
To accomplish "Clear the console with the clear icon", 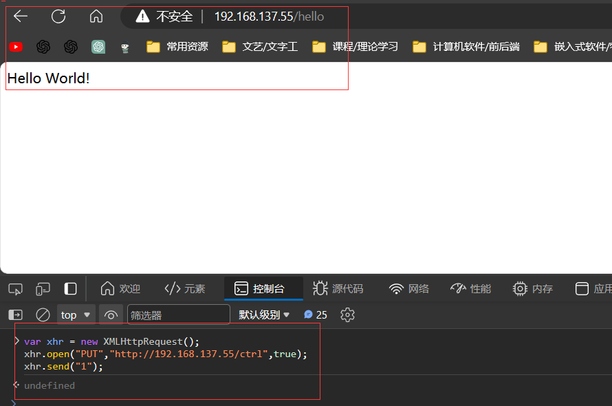I will [43, 315].
